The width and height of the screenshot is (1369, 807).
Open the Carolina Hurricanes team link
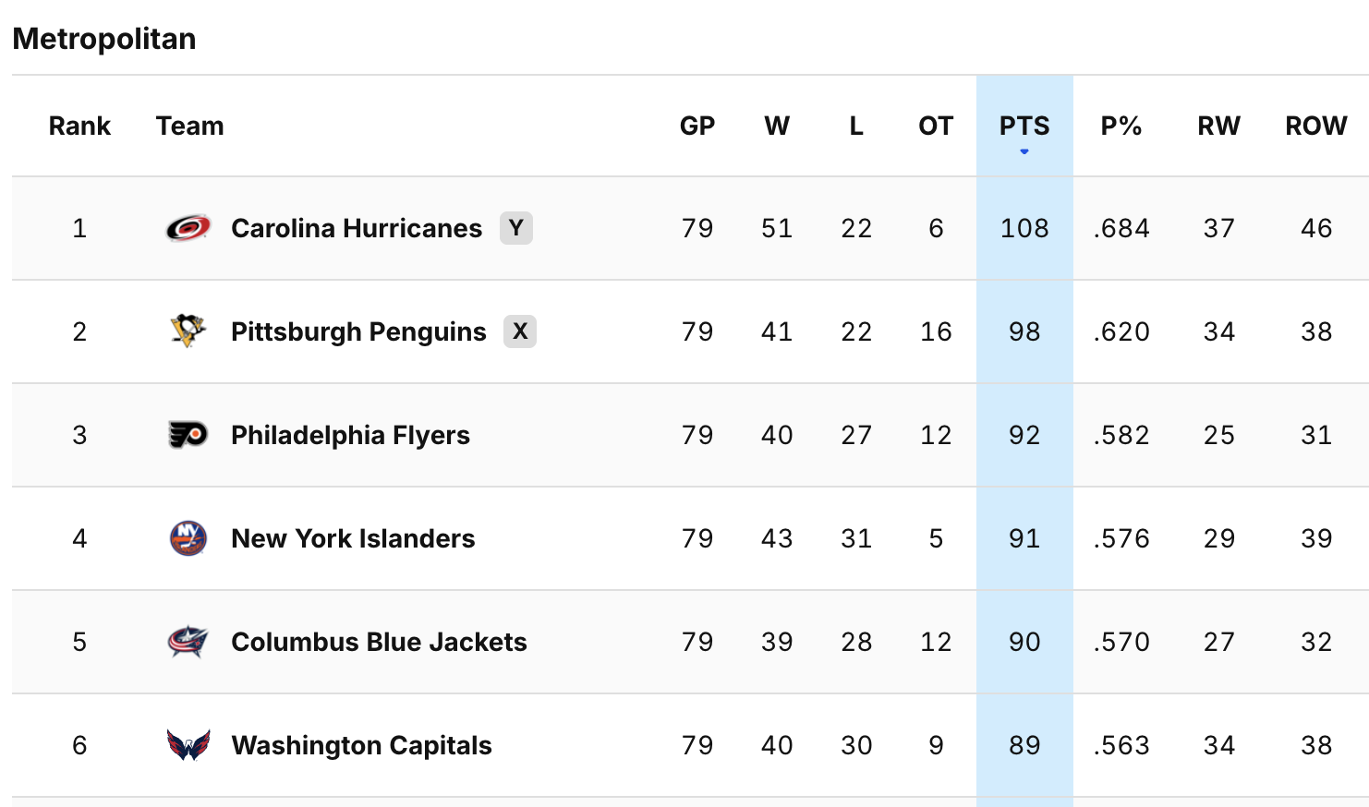tap(357, 228)
